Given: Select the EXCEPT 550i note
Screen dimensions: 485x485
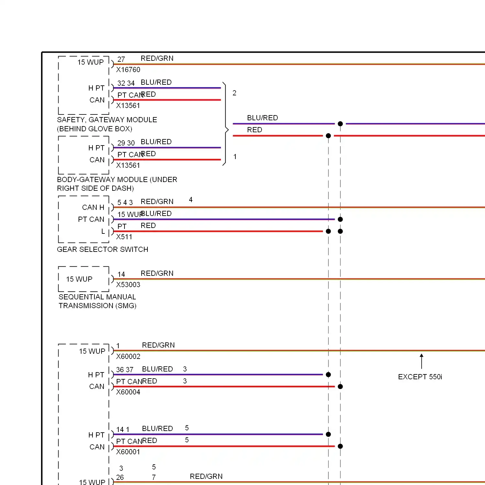Looking at the screenshot, I should [x=420, y=377].
